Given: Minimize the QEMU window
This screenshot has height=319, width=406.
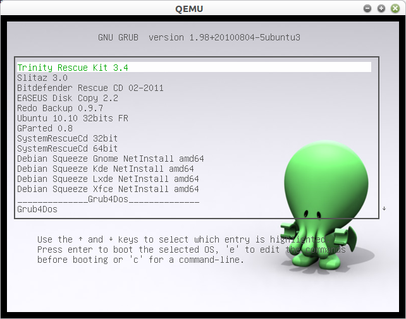Looking at the screenshot, I should pos(367,9).
